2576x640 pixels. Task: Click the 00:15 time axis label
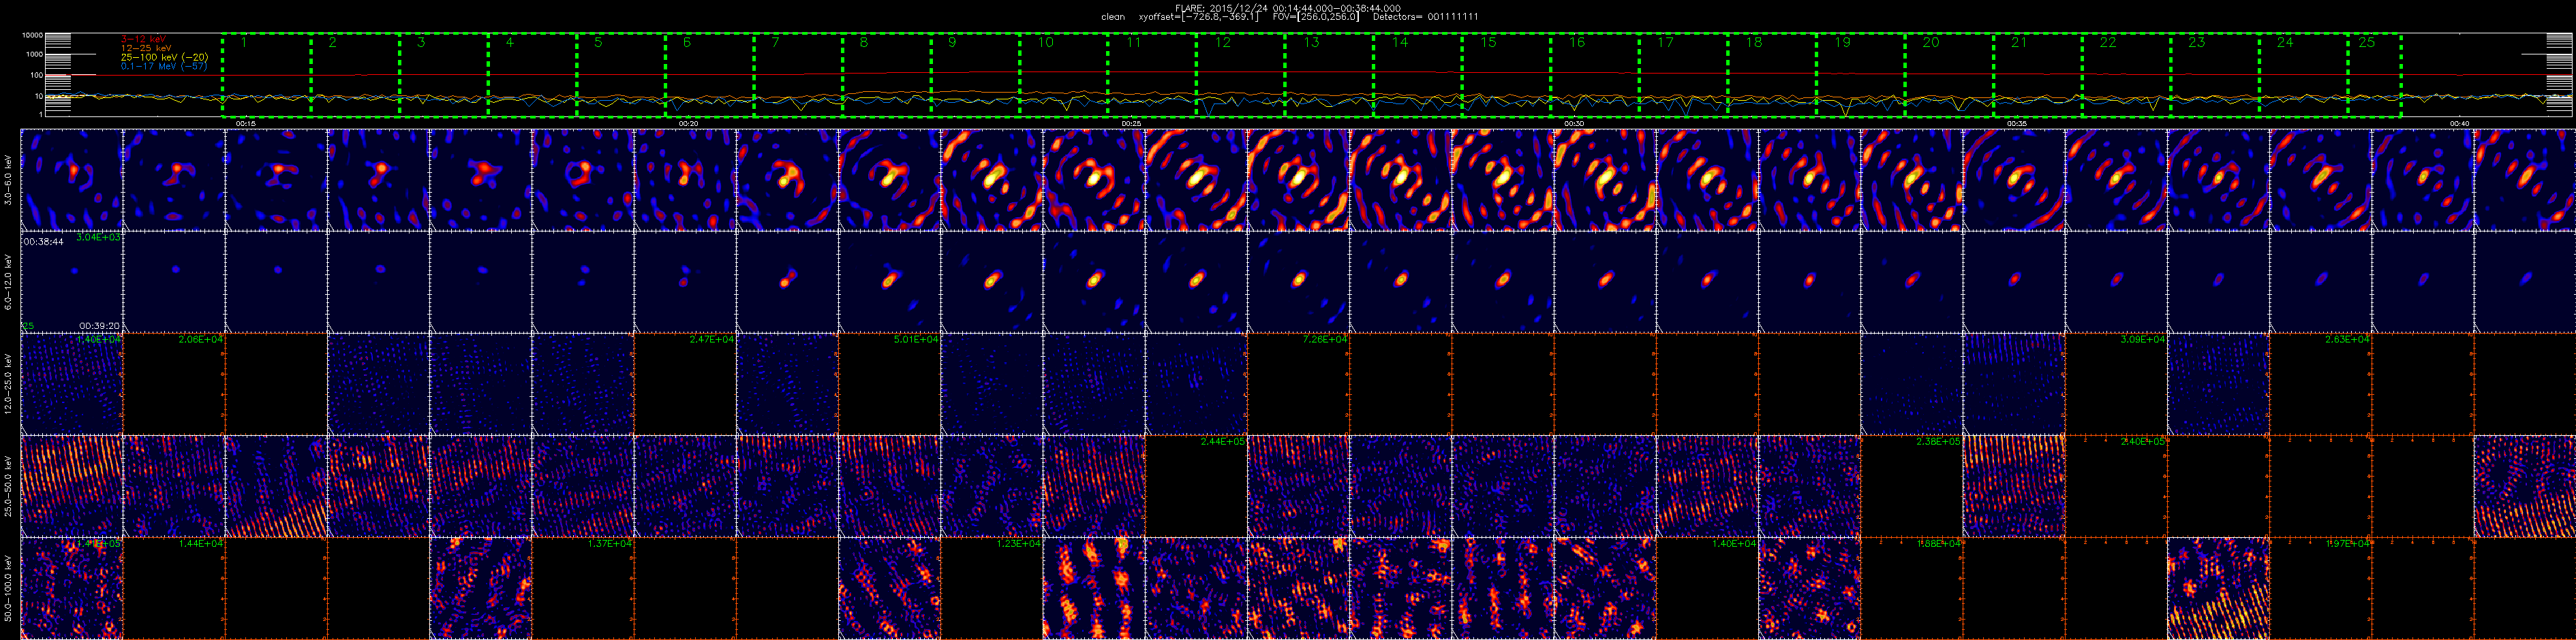click(x=245, y=123)
